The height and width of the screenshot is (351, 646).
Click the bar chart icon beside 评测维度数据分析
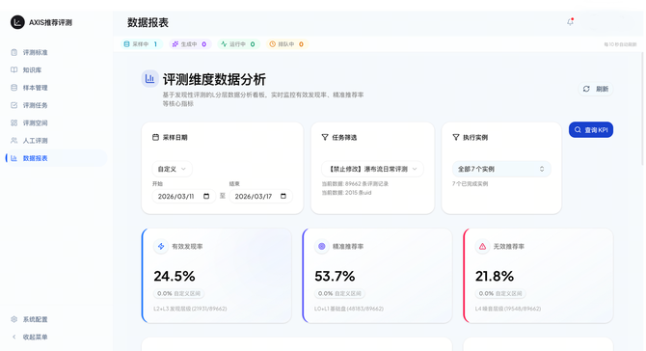click(x=150, y=78)
